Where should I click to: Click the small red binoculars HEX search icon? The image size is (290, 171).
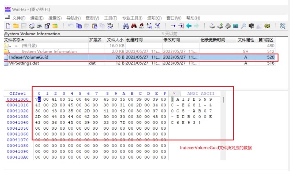coord(142,26)
